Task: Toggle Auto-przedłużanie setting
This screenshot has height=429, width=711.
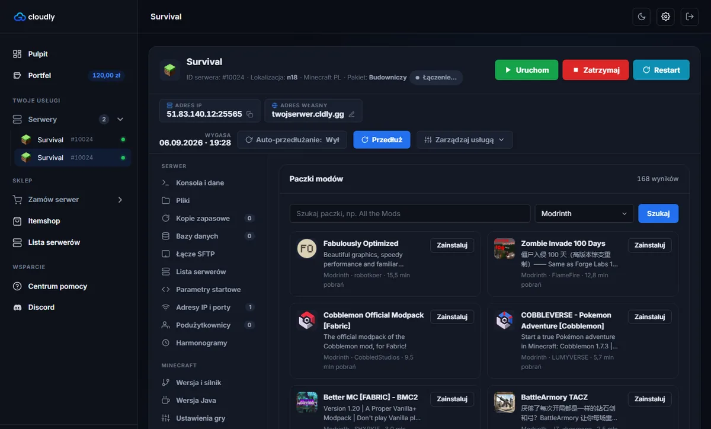Action: 292,140
